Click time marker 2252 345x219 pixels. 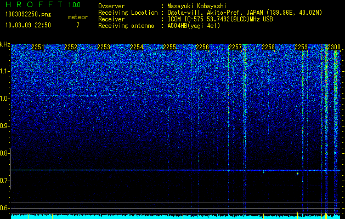[71, 47]
